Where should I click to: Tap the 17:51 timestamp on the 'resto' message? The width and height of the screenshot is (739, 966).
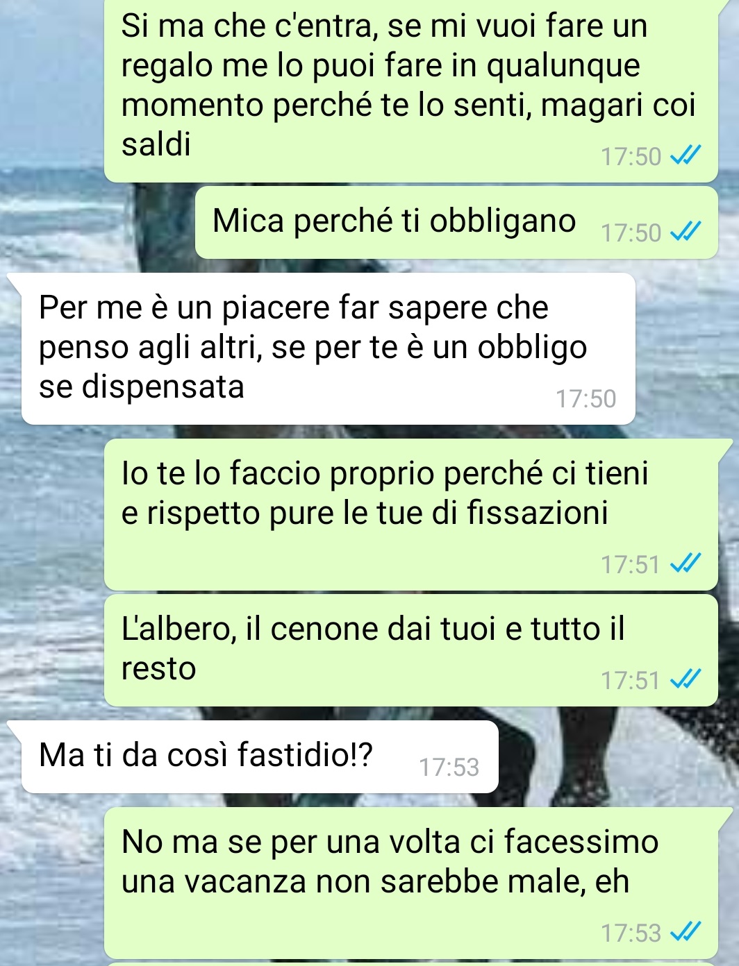click(631, 681)
